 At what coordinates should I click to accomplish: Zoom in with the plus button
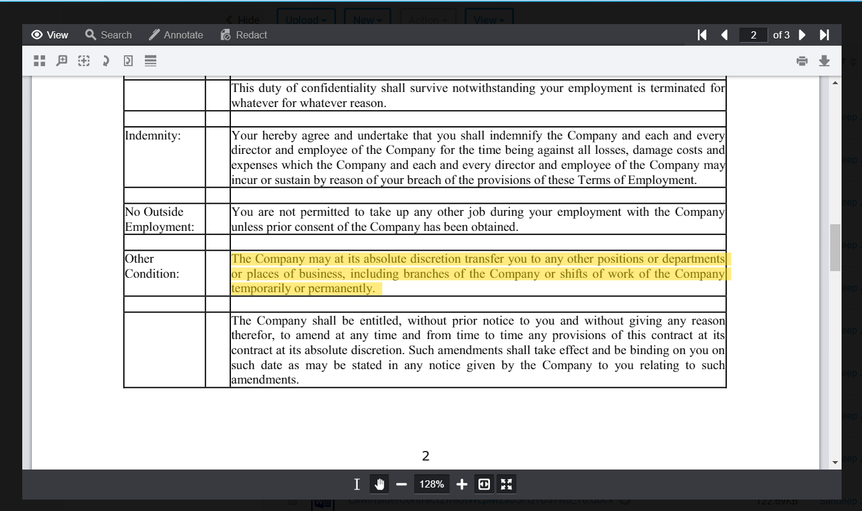point(462,484)
